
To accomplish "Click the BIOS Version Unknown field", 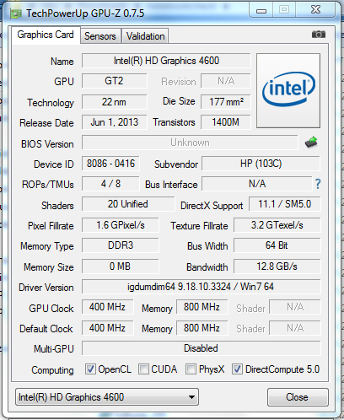I will 190,143.
